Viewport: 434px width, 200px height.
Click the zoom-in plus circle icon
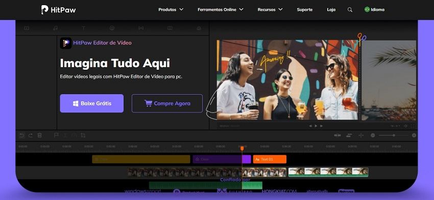414,135
